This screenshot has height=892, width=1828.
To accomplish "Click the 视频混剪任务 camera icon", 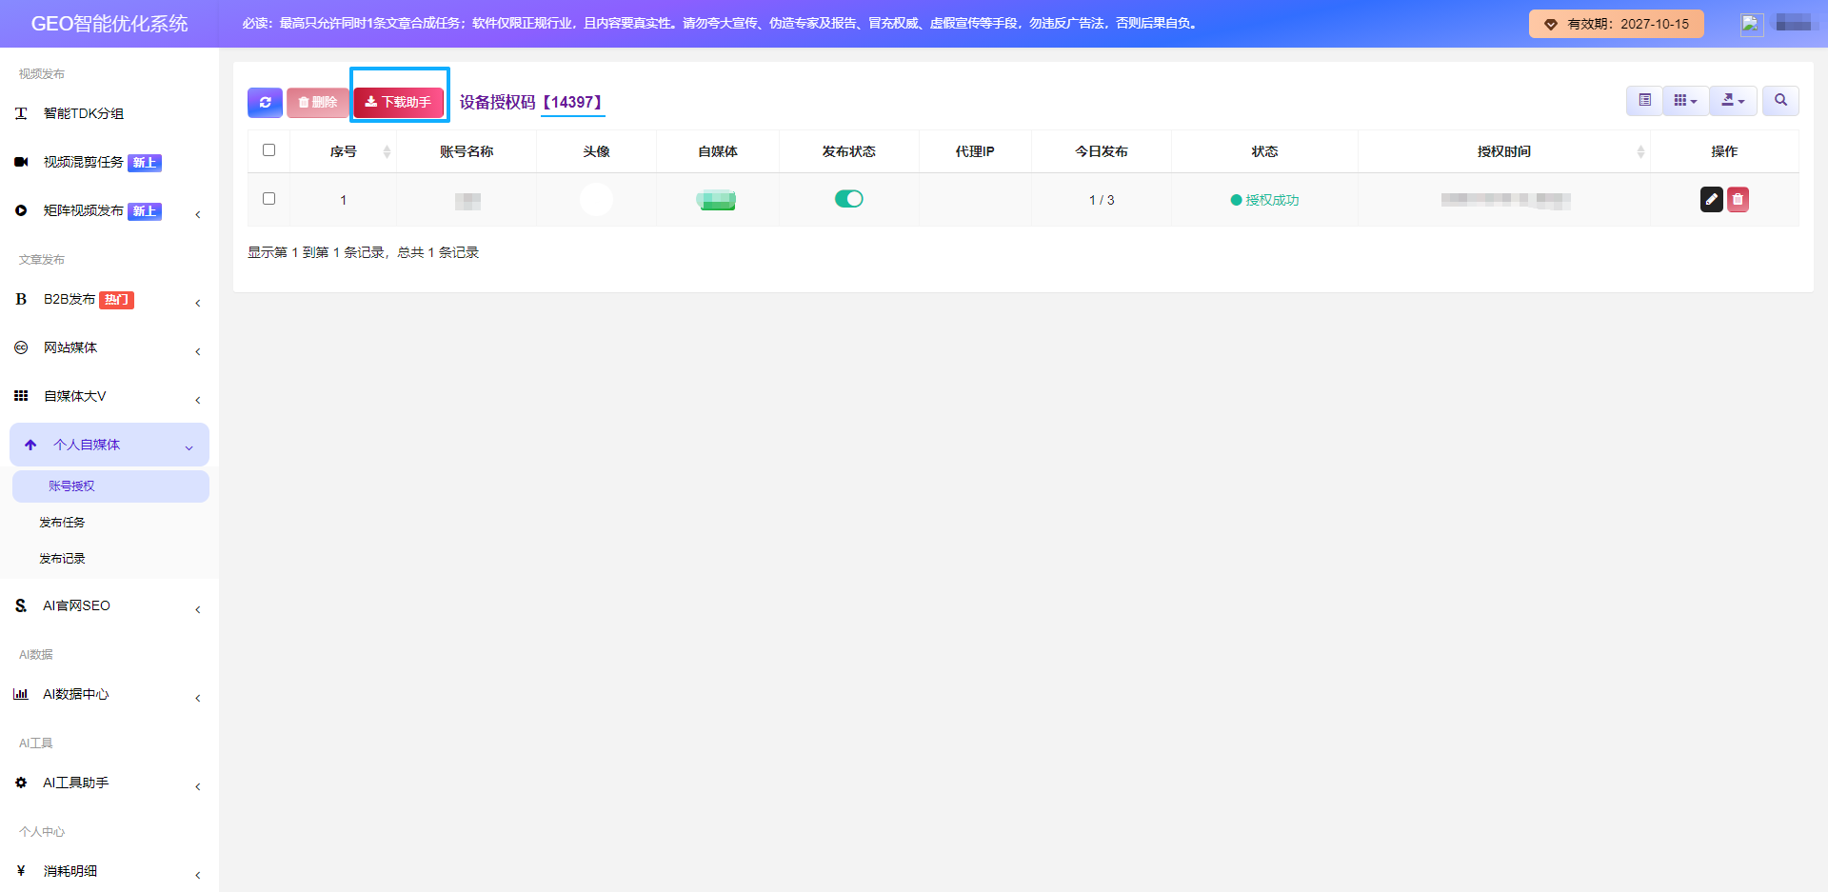I will pyautogui.click(x=21, y=162).
